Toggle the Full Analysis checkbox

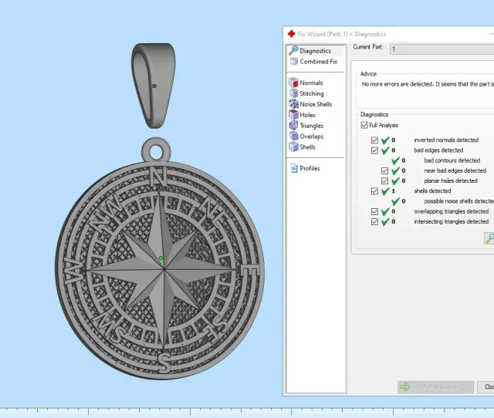(x=364, y=125)
